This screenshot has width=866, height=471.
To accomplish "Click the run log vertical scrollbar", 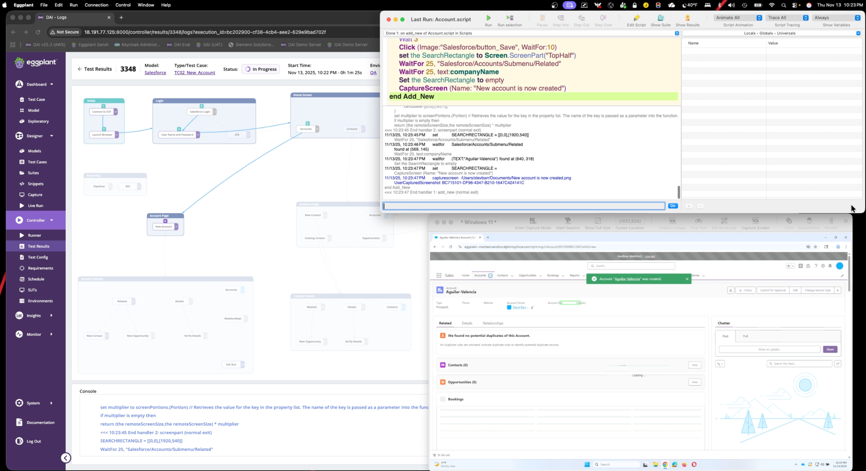I will [x=679, y=192].
